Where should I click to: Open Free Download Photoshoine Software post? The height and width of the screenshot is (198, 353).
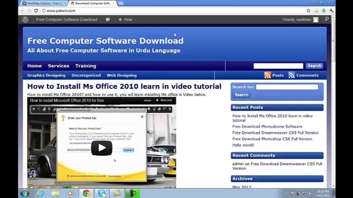tap(267, 127)
